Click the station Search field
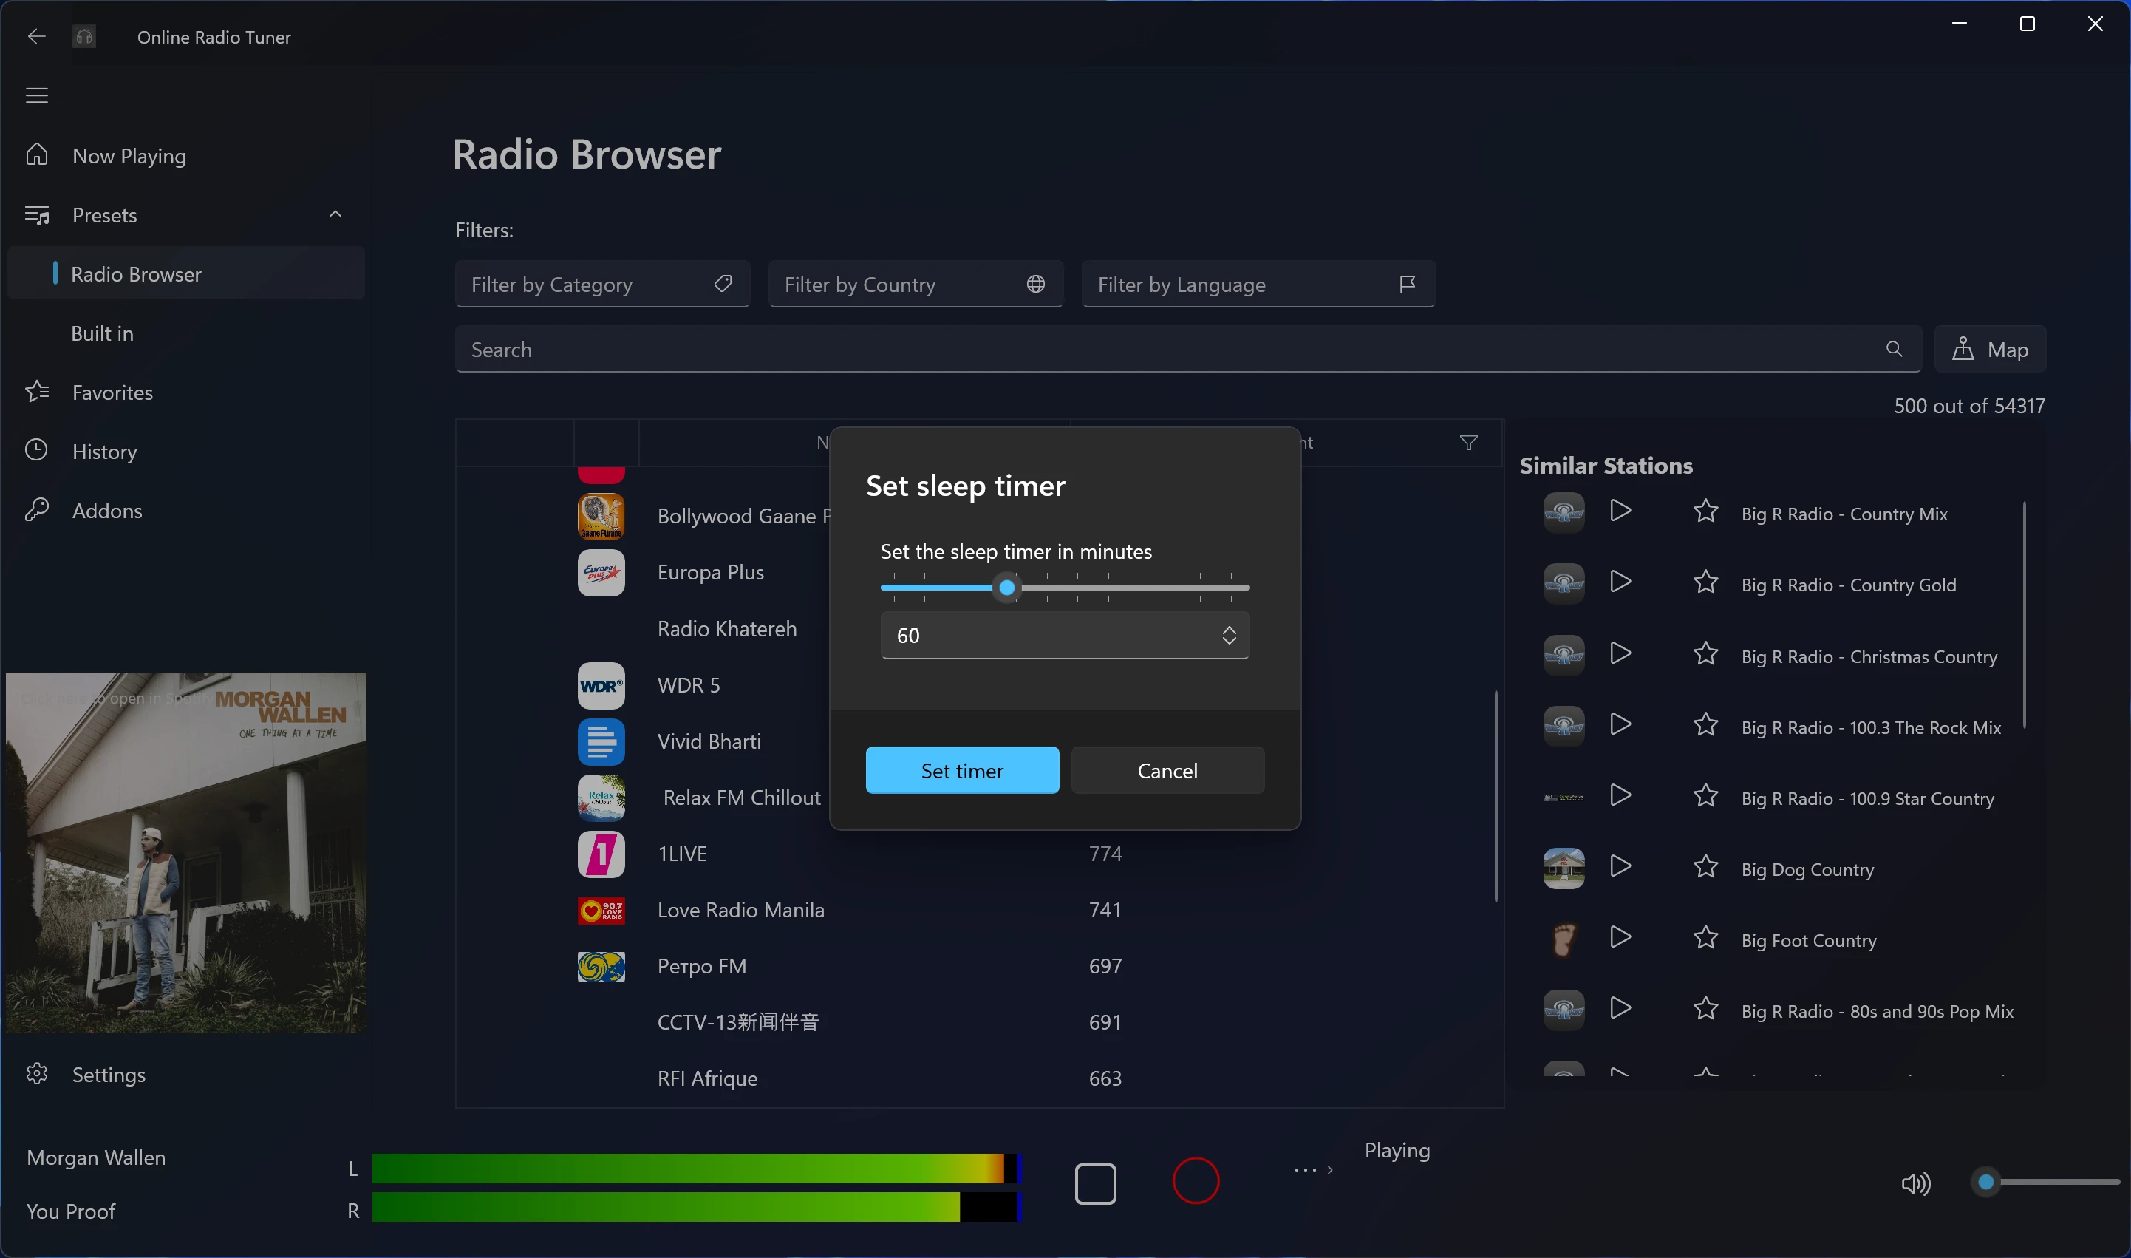The image size is (2131, 1258). coord(1187,350)
